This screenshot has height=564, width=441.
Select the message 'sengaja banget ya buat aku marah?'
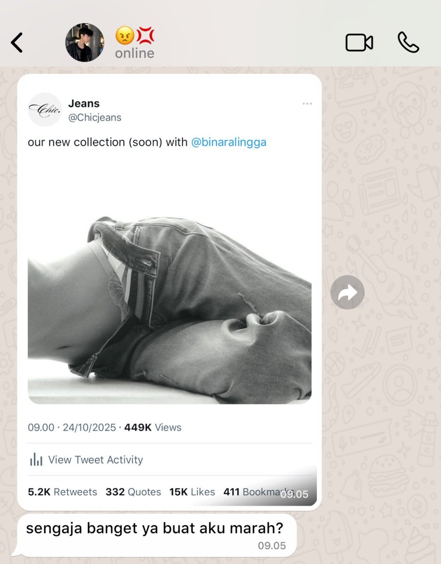click(x=155, y=528)
